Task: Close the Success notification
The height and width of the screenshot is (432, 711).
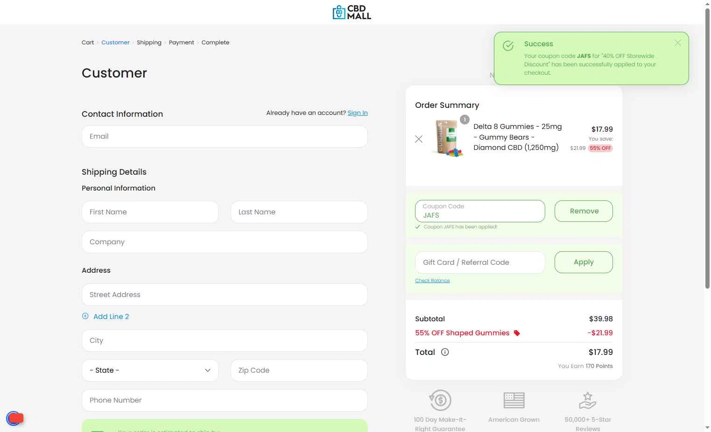Action: (678, 43)
